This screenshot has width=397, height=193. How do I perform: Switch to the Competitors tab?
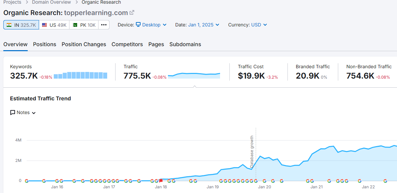tap(127, 44)
